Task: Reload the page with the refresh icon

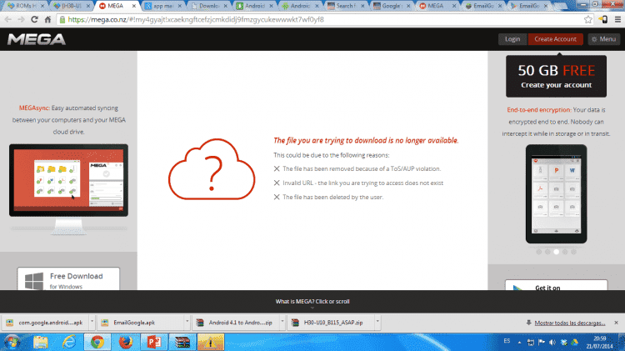Action: pyautogui.click(x=34, y=19)
